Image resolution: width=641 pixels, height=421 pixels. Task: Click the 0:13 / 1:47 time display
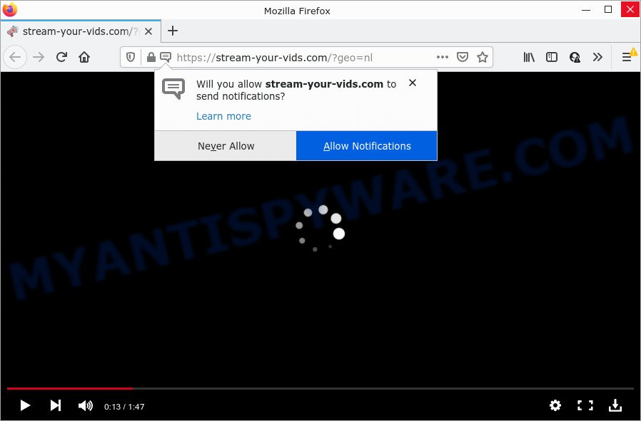coord(124,407)
